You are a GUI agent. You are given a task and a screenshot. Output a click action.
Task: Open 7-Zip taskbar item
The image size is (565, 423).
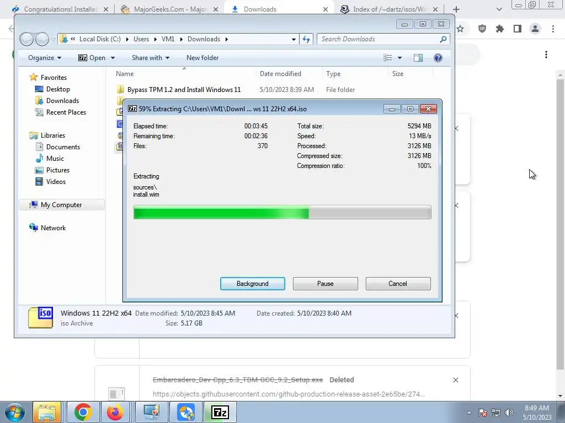tap(220, 412)
